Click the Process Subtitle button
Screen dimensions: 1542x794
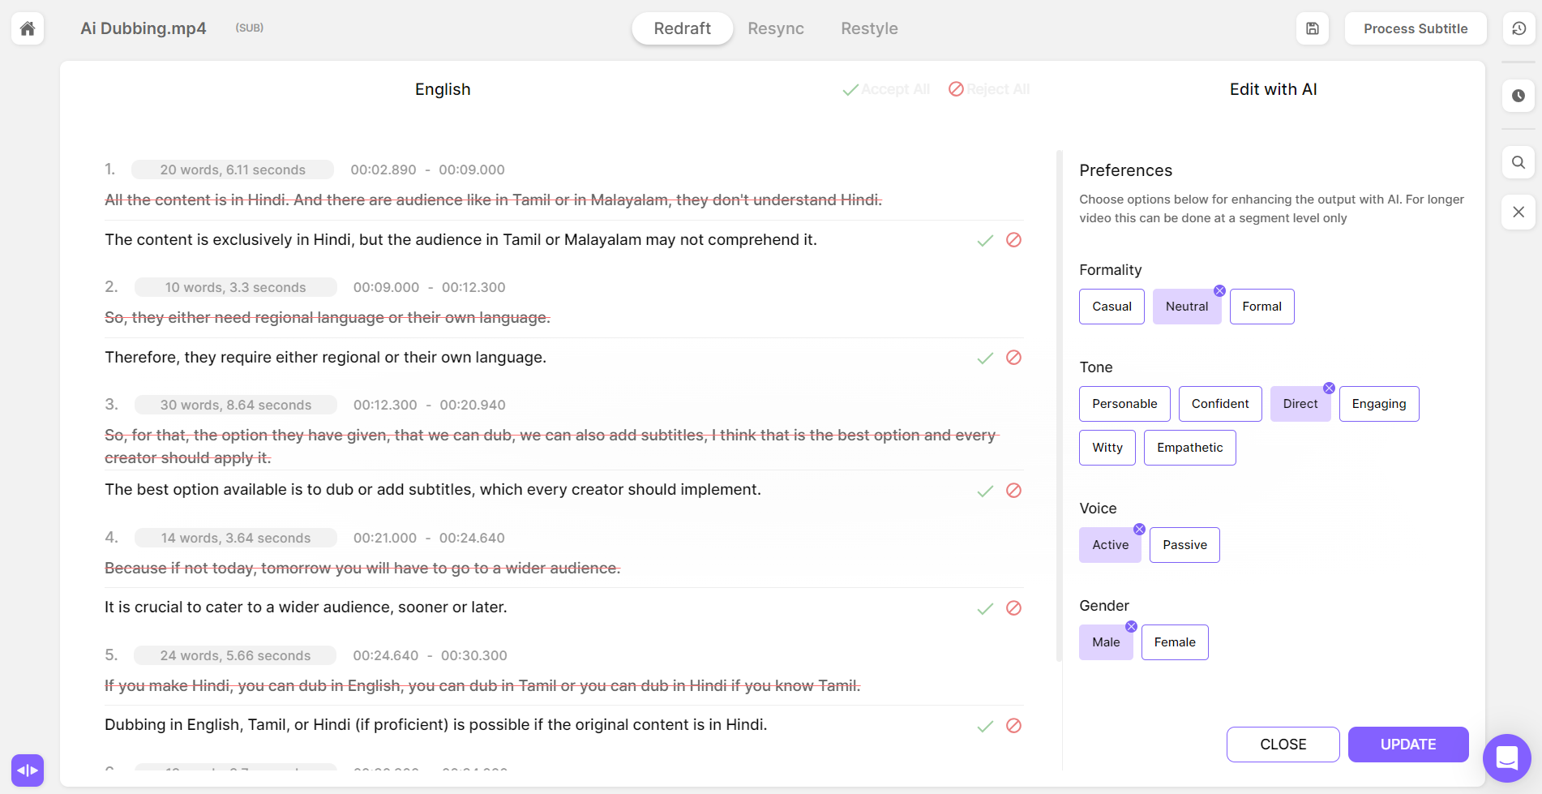point(1416,28)
